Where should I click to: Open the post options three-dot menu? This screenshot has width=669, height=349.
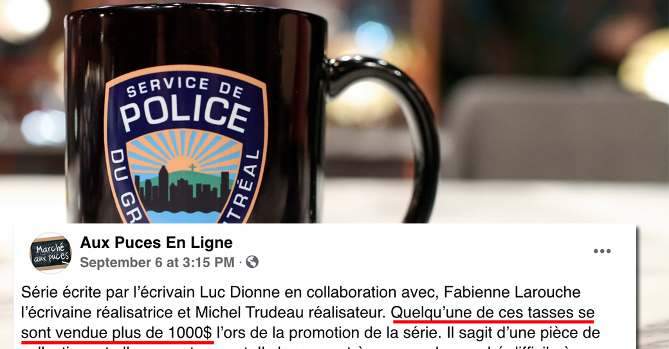(x=601, y=251)
